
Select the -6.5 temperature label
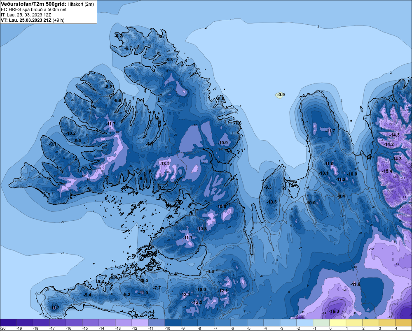[145, 280]
